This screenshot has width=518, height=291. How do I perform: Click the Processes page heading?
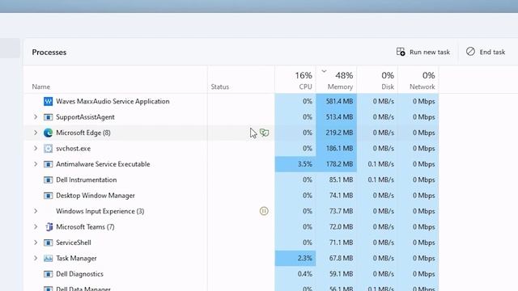coord(49,52)
